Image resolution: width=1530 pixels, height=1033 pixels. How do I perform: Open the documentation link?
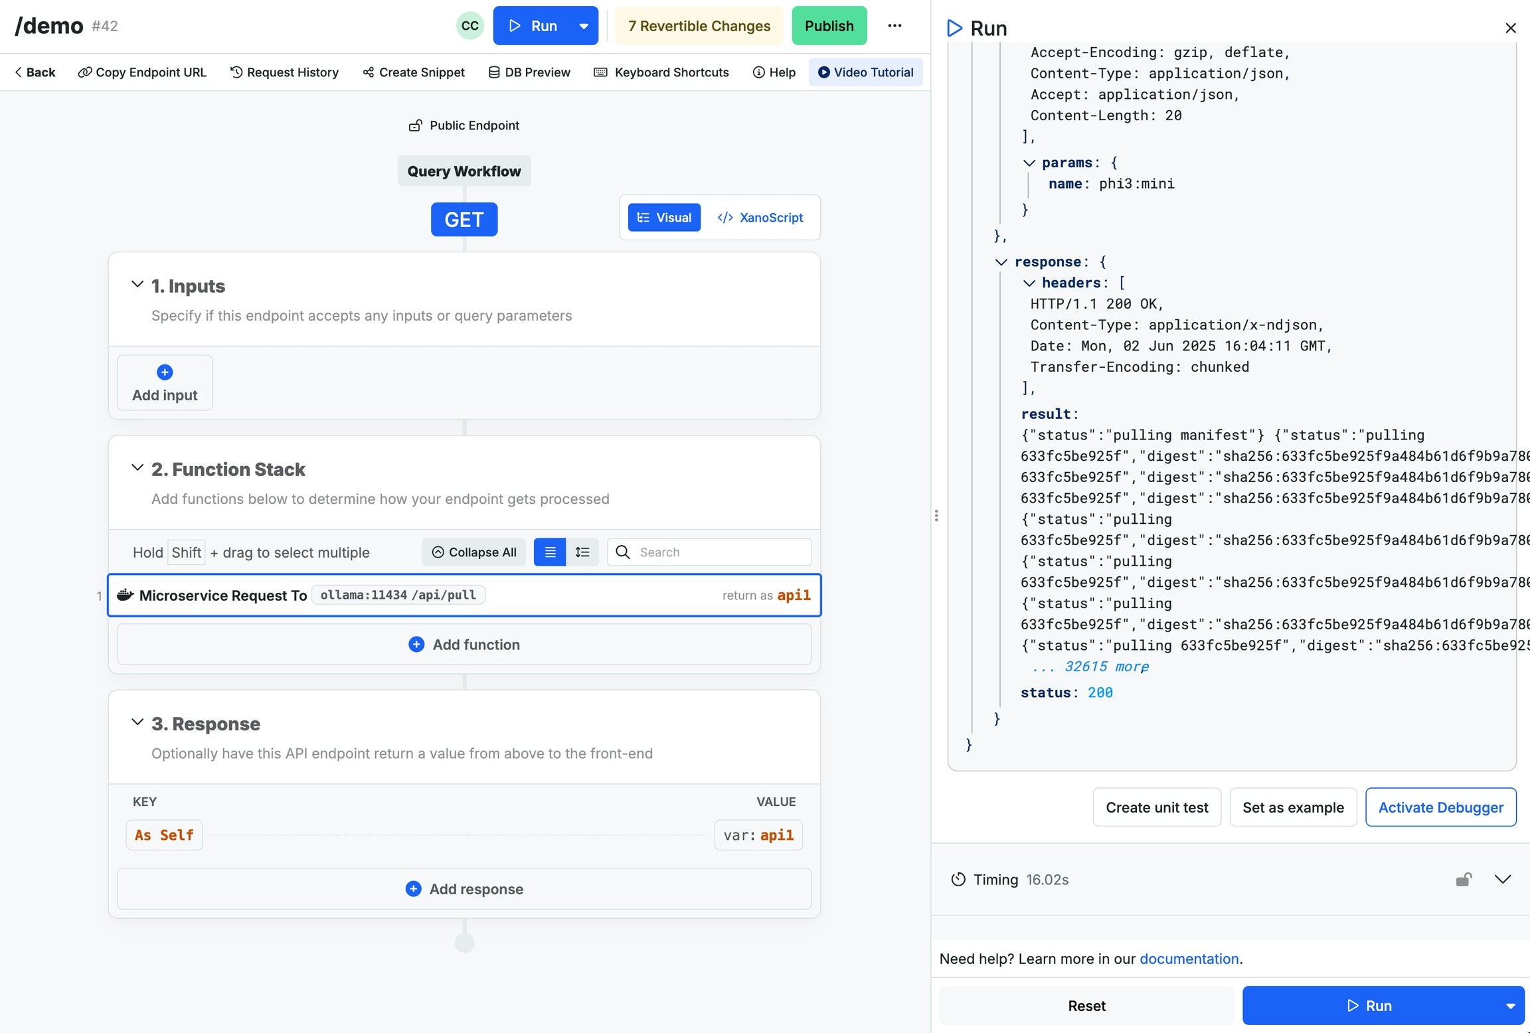click(x=1189, y=959)
